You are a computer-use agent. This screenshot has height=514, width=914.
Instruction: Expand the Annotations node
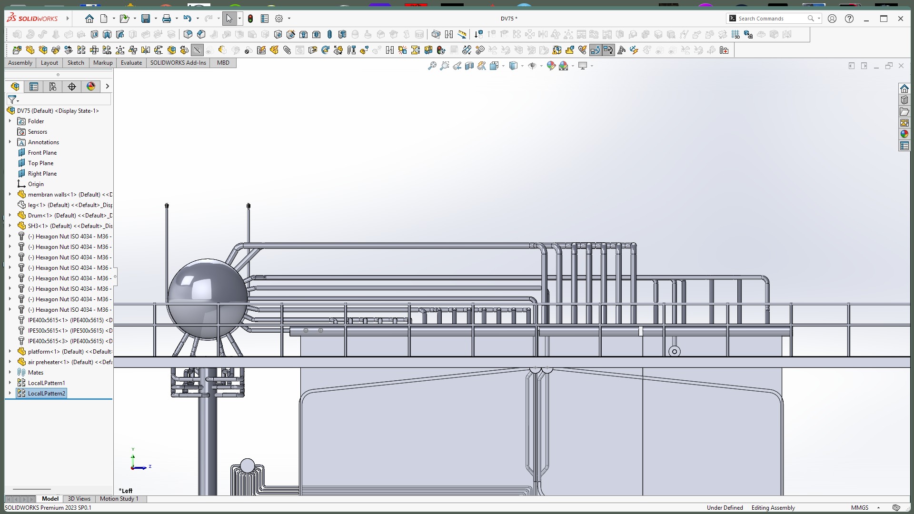[x=10, y=142]
